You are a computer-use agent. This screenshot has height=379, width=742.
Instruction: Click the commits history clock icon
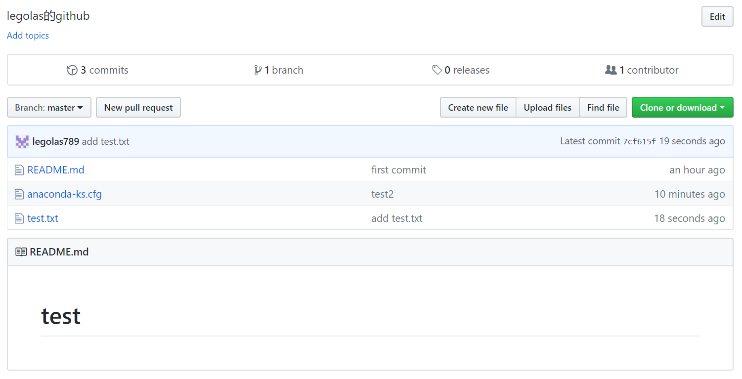pos(72,70)
